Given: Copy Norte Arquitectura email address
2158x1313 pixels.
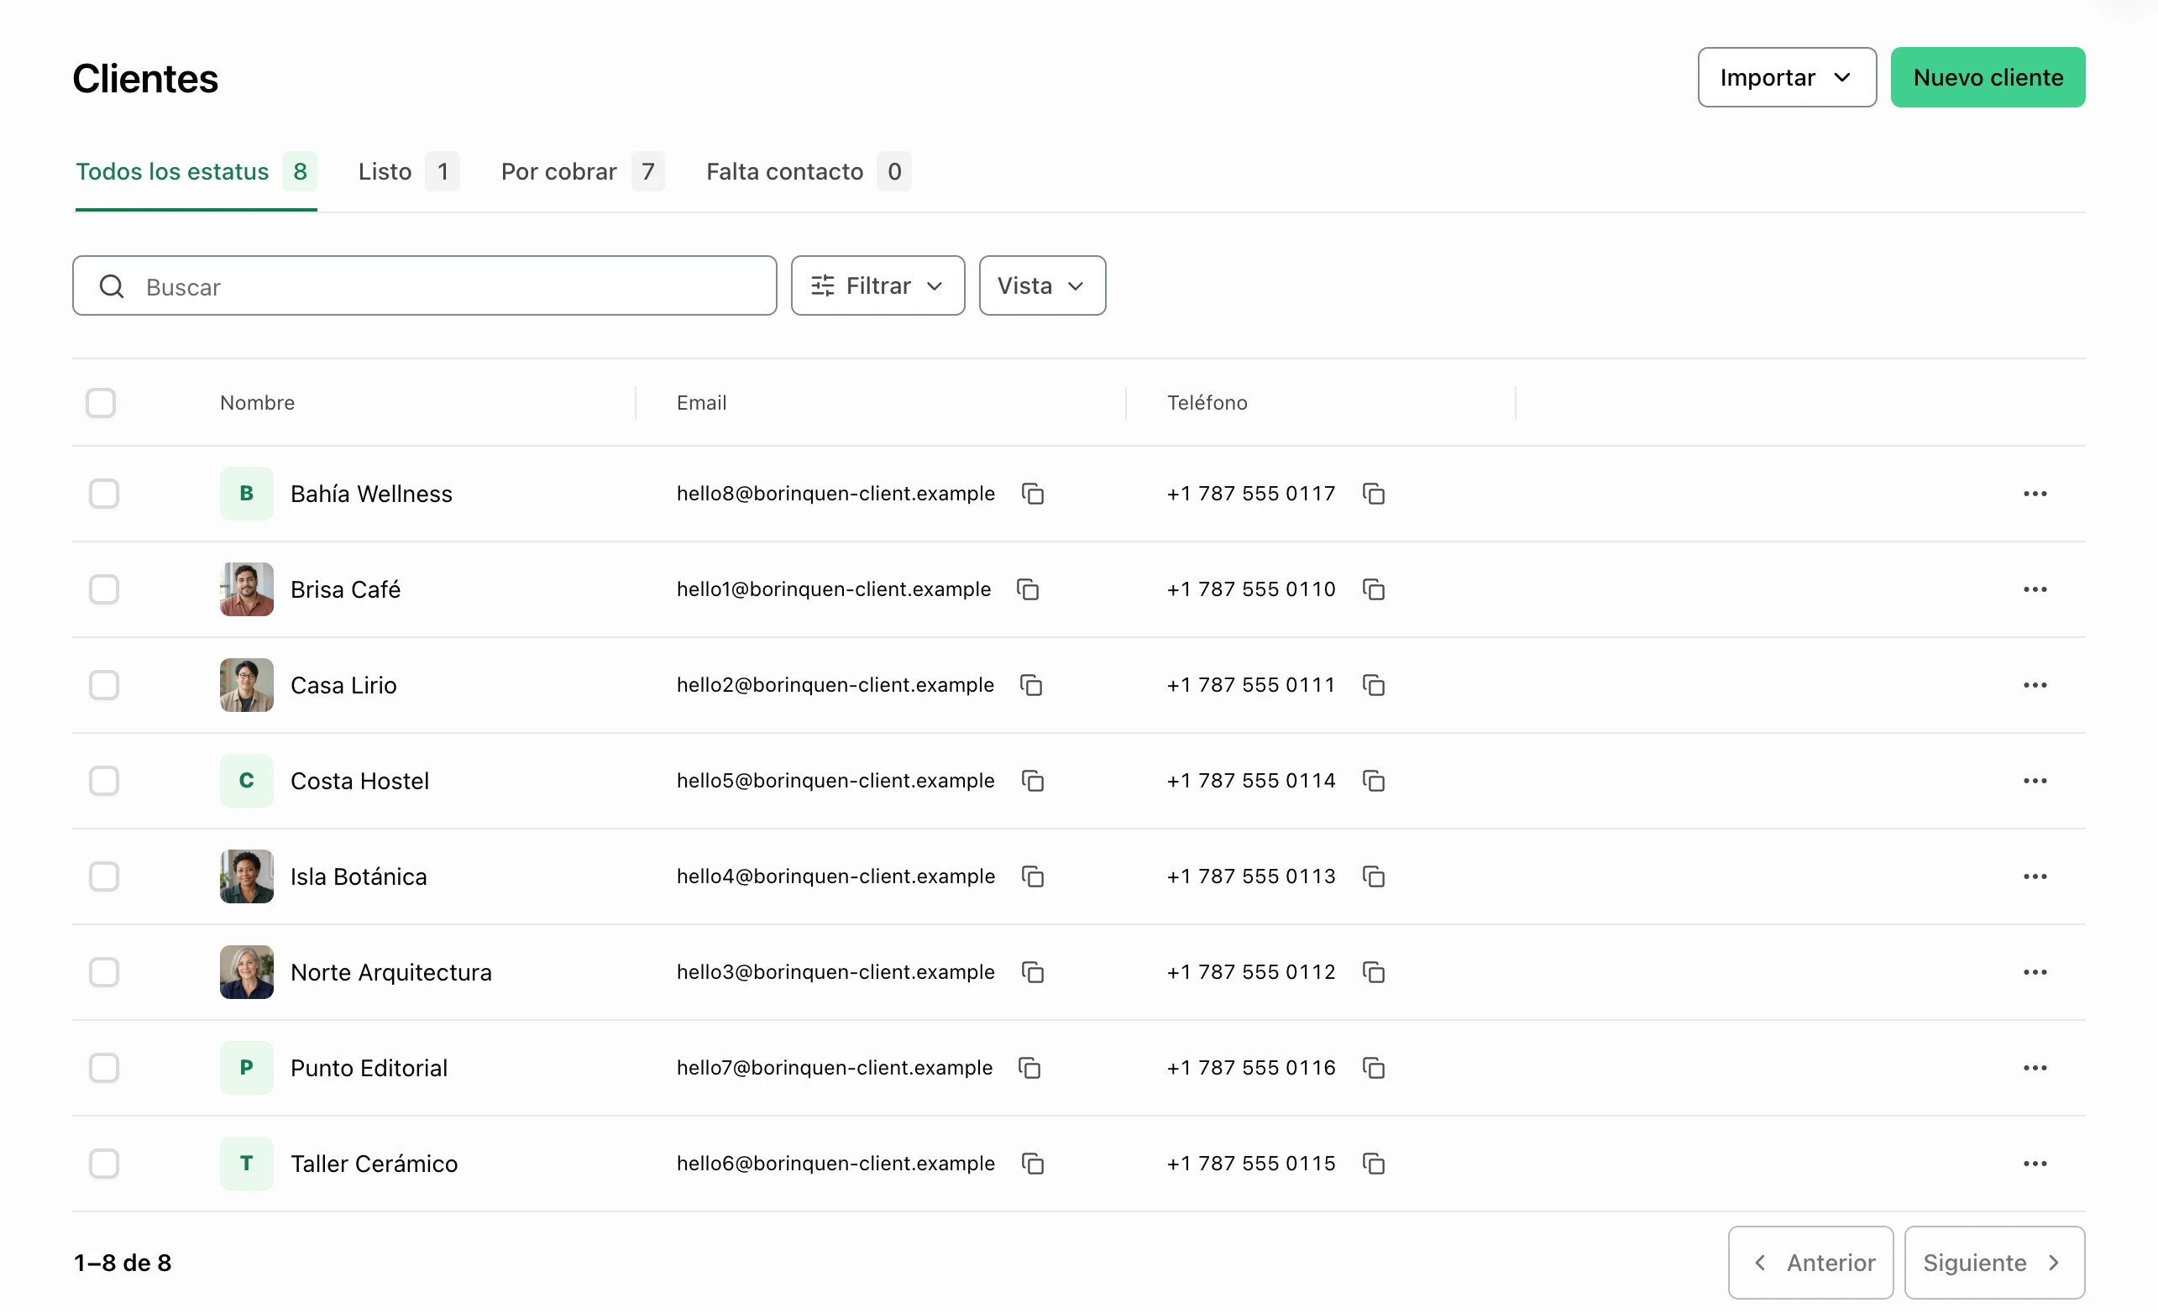Looking at the screenshot, I should tap(1033, 972).
